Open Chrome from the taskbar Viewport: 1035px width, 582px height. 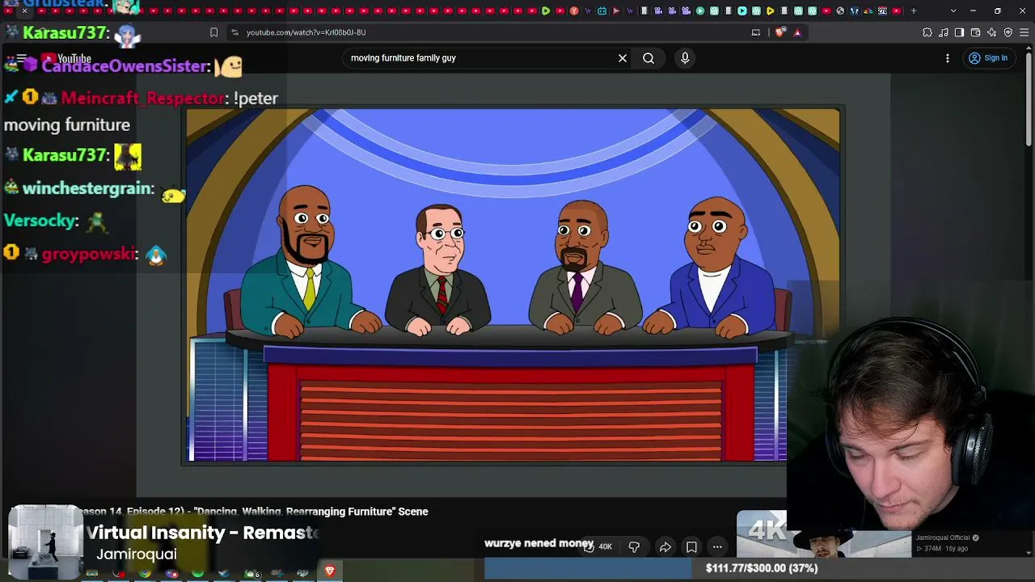point(145,573)
